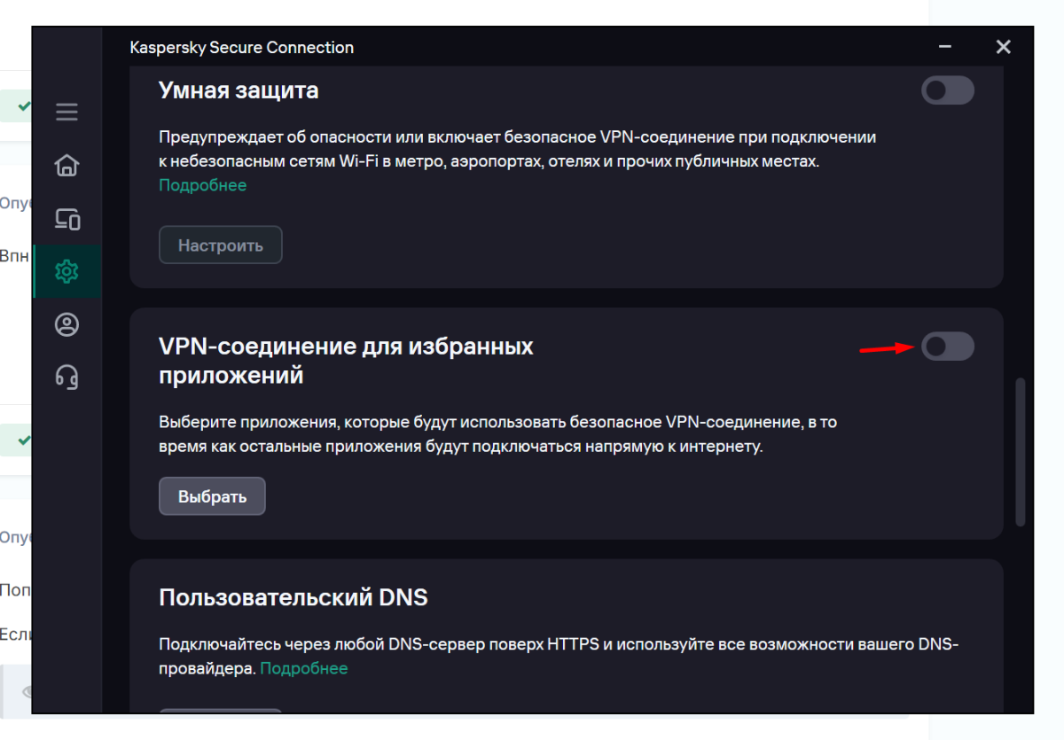Enable VPN-соединение для избранных приложений switch
The height and width of the screenshot is (740, 1064).
coord(948,347)
